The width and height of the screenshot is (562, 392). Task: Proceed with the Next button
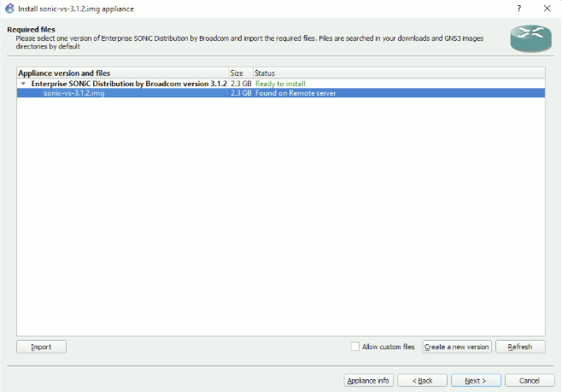point(476,381)
